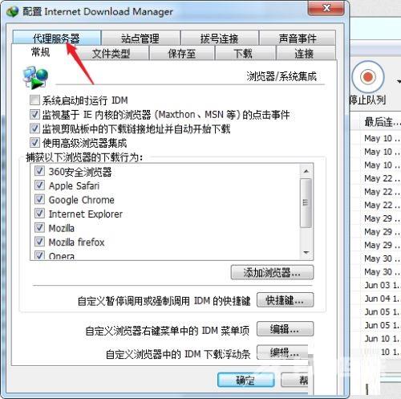
Task: Click the browser list scrollbar thumb
Action: tap(306, 203)
